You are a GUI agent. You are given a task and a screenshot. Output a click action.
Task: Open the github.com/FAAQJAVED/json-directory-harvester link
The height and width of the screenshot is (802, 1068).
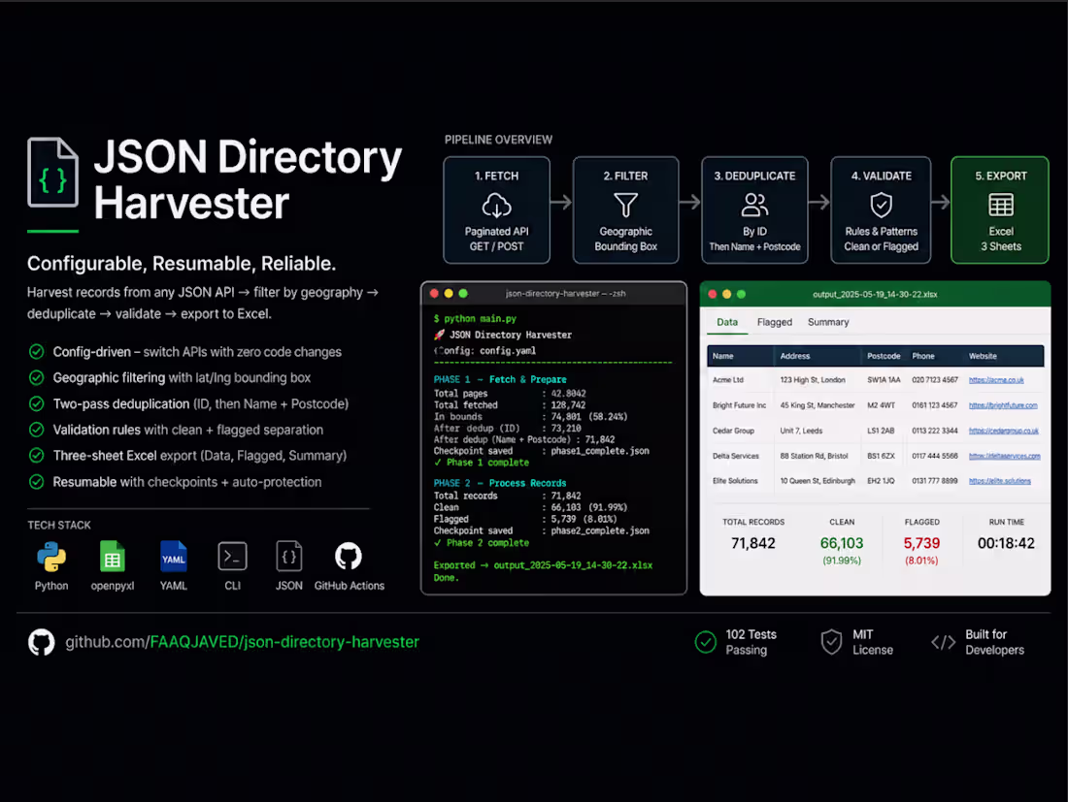[242, 642]
